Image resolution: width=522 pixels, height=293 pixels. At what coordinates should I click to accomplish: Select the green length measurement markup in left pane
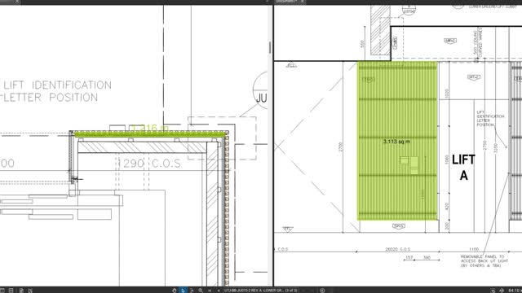tap(150, 134)
